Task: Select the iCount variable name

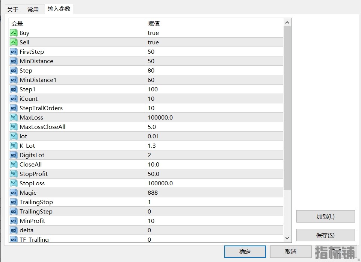Action: (x=29, y=99)
